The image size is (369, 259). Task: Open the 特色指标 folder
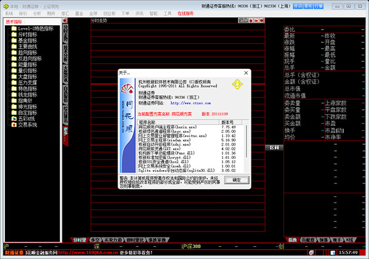click(x=25, y=89)
